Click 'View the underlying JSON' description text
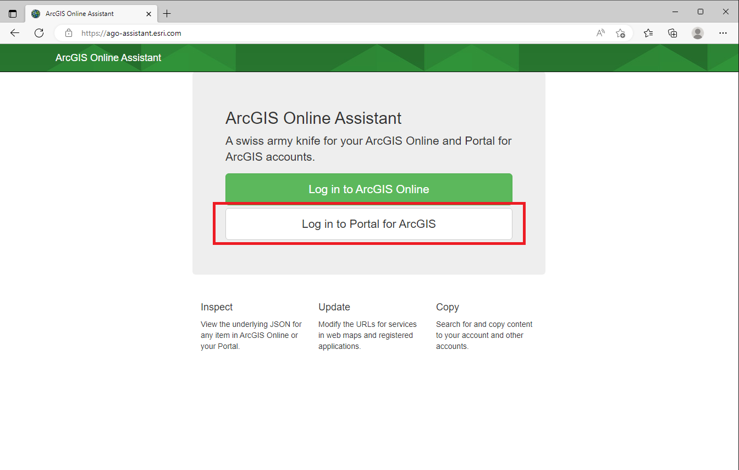739x470 pixels. point(251,335)
